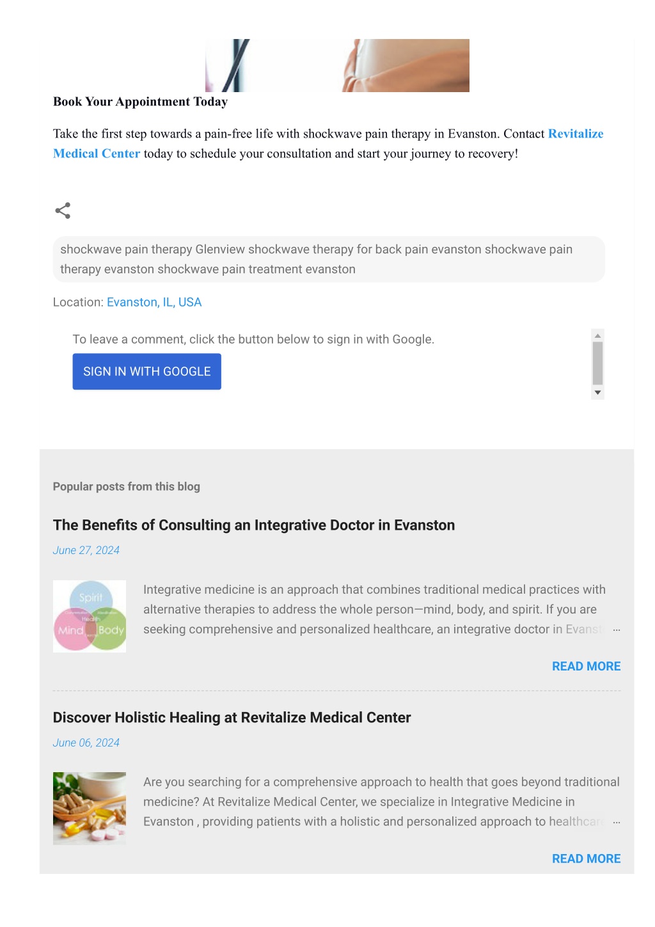The image size is (655, 927).
Task: Click the comment box scroll down arrow
Action: 597,393
